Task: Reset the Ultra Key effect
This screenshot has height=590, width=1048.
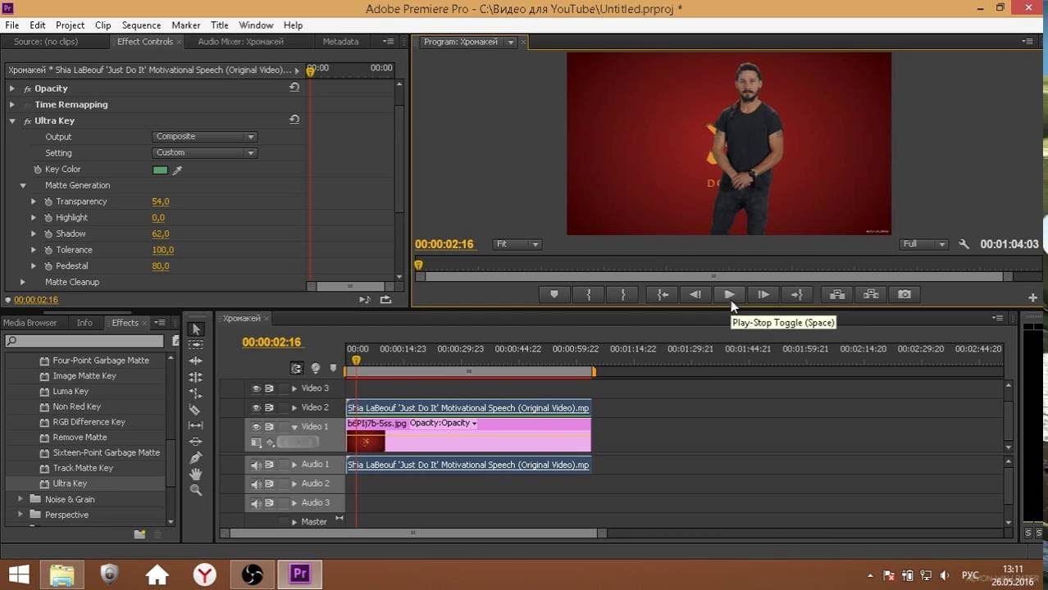Action: [x=294, y=120]
